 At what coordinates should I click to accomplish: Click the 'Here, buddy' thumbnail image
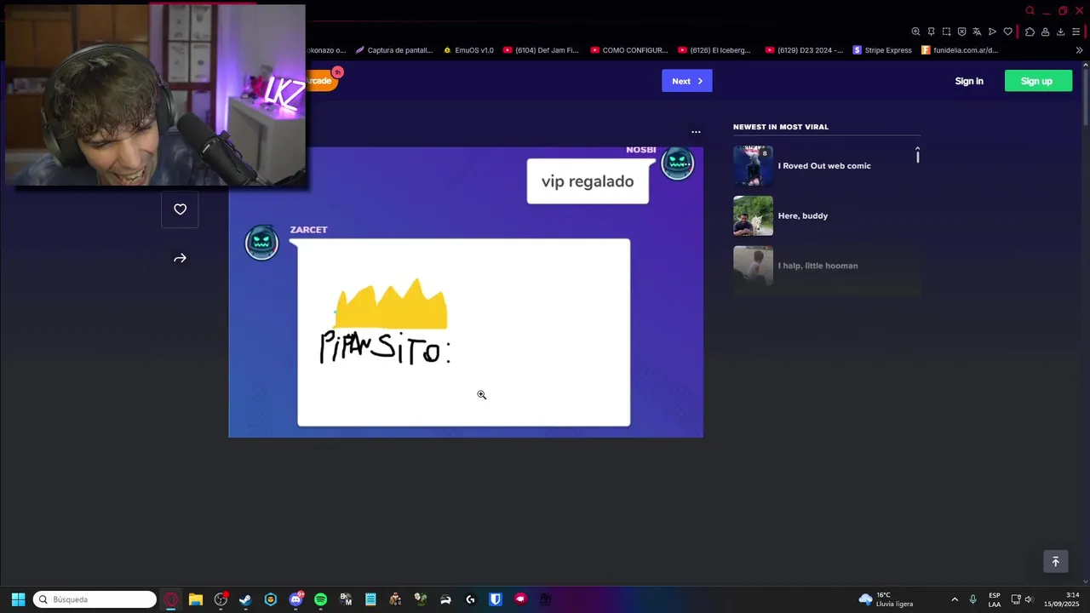click(x=753, y=216)
